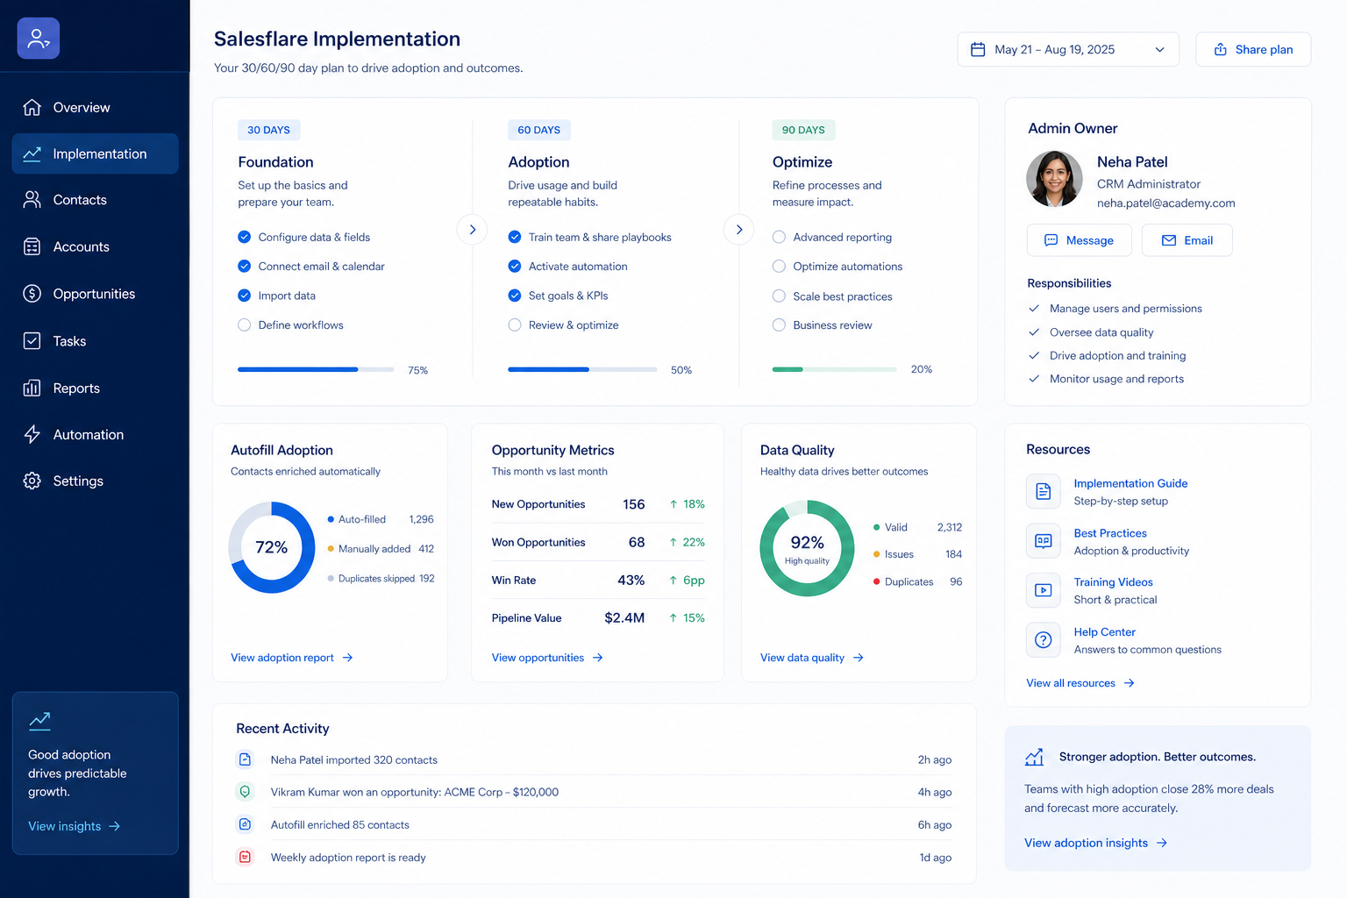Check off Define workflows
The height and width of the screenshot is (898, 1347).
pyautogui.click(x=245, y=324)
